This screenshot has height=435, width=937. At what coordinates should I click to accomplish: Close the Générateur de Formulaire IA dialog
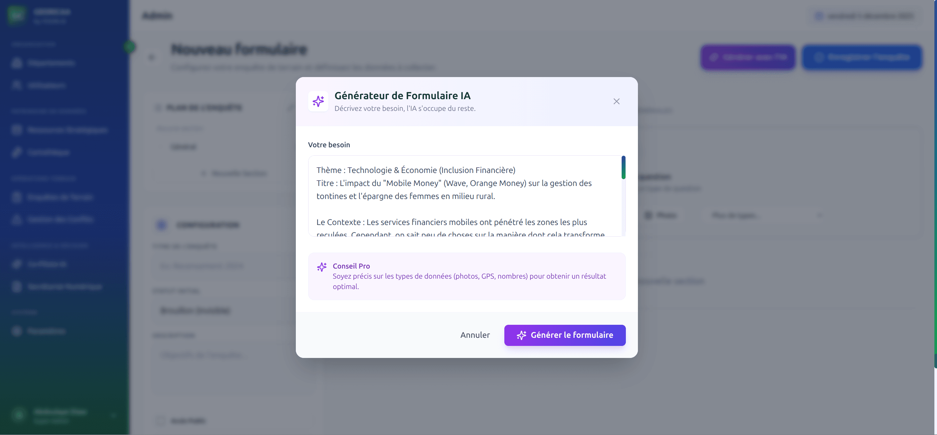tap(616, 101)
